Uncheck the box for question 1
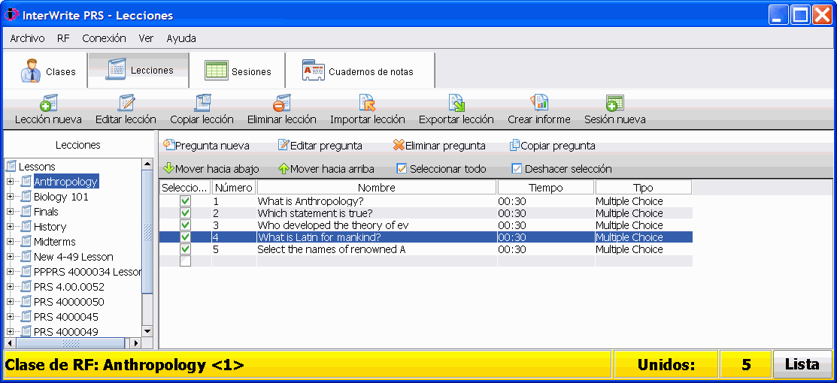 [x=185, y=201]
